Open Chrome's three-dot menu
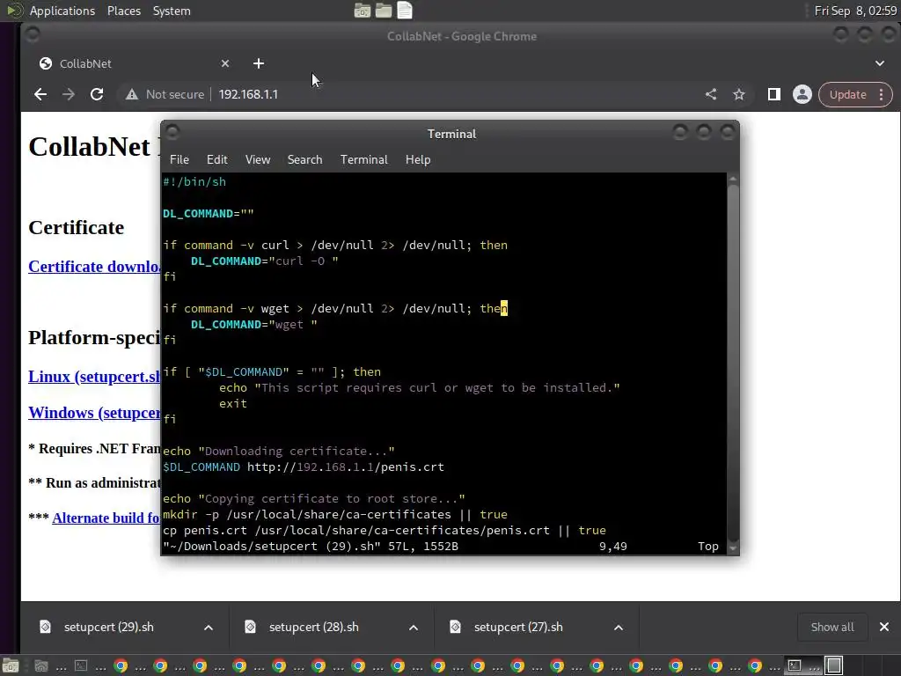Image resolution: width=901 pixels, height=676 pixels. [x=882, y=94]
